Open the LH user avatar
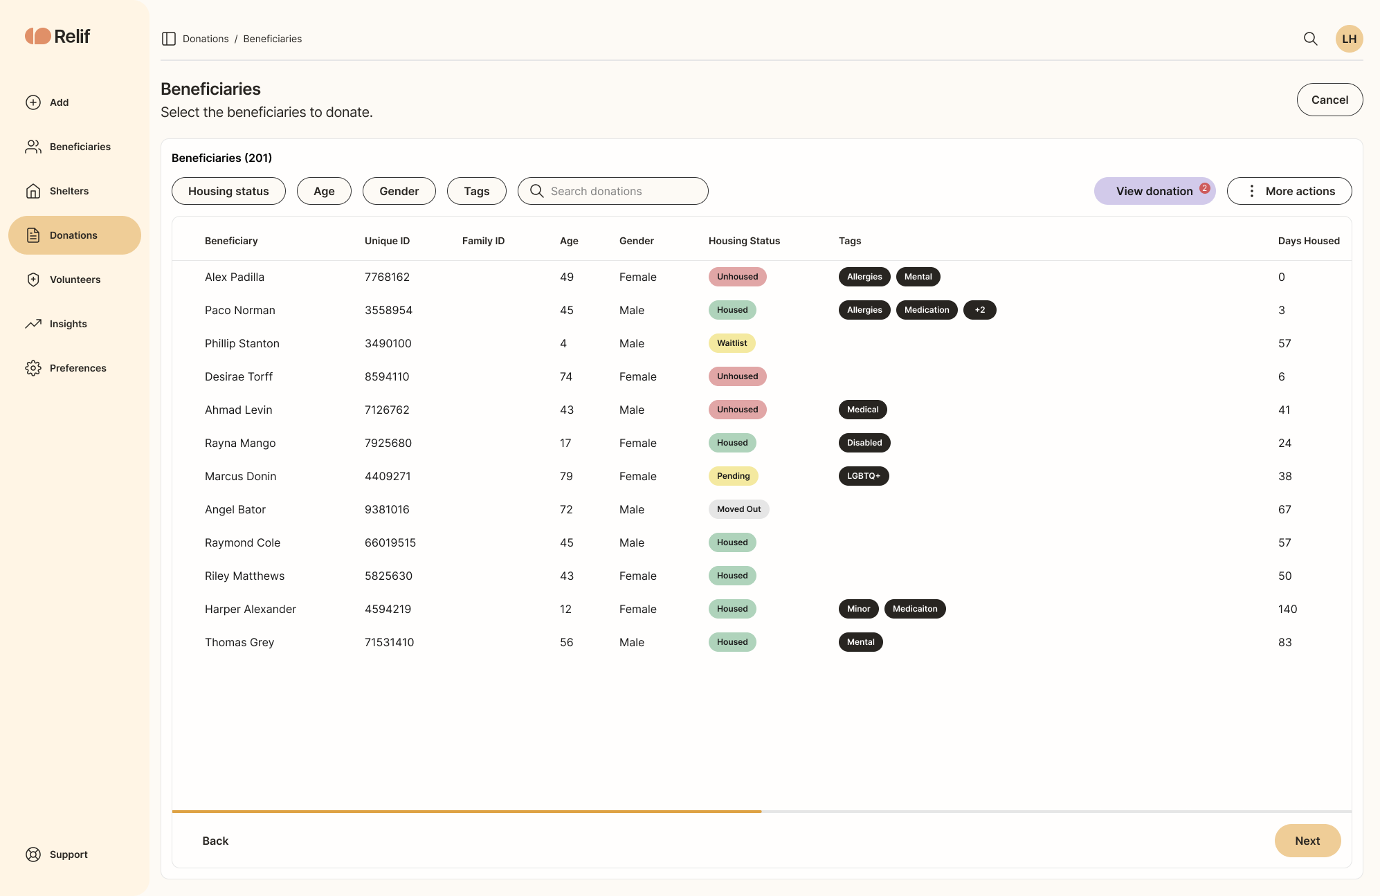This screenshot has width=1380, height=896. 1349,39
